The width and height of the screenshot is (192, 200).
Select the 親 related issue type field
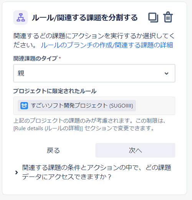coord(94,73)
